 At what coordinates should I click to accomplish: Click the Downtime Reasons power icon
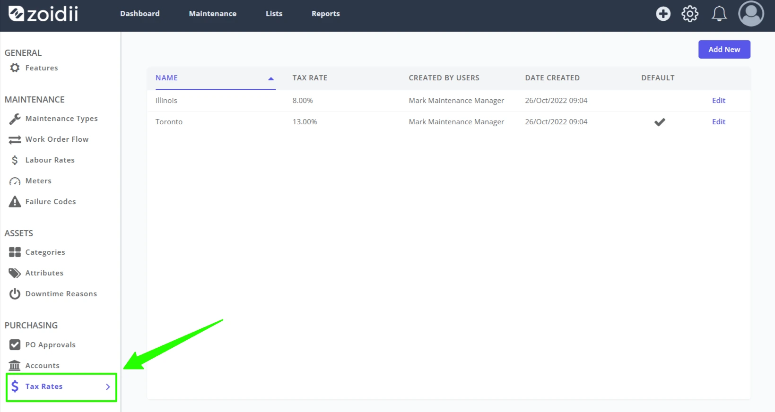(x=15, y=294)
